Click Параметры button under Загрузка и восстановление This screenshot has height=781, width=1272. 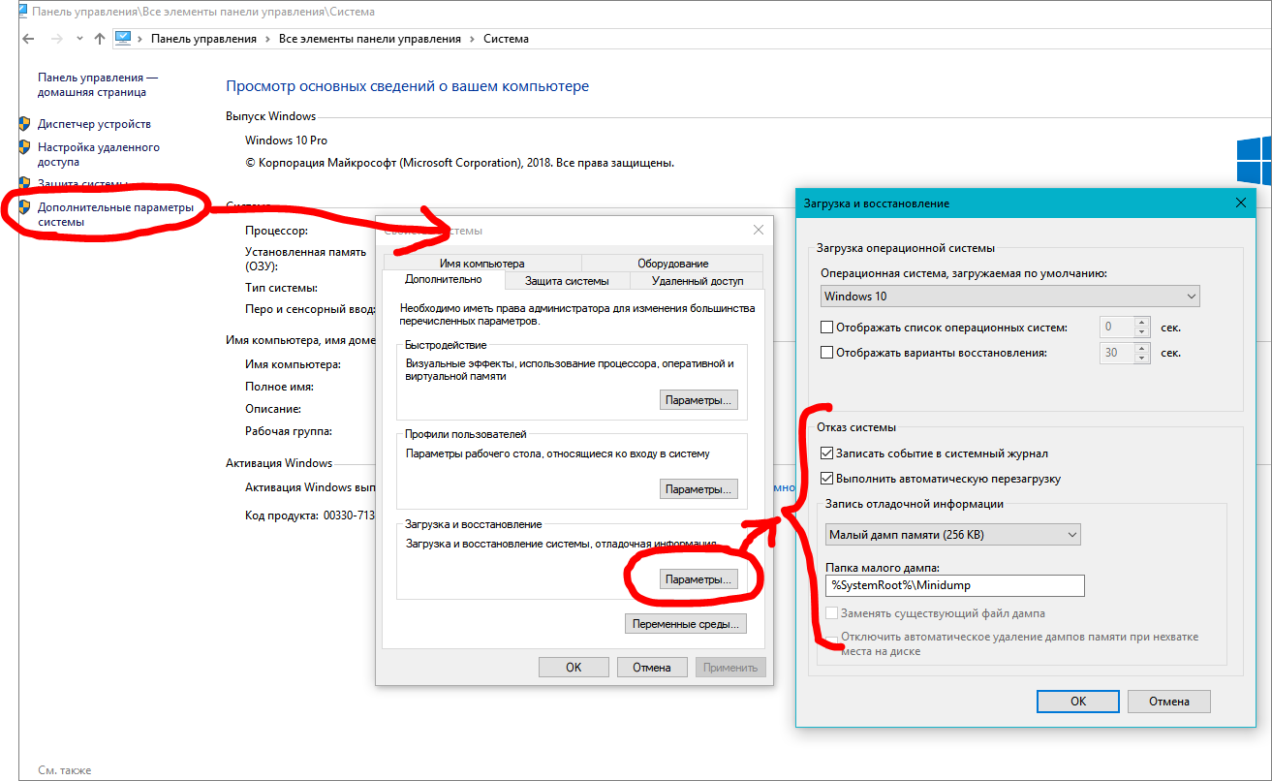click(699, 579)
